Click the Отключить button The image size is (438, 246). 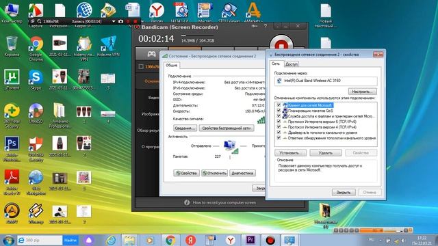214,173
